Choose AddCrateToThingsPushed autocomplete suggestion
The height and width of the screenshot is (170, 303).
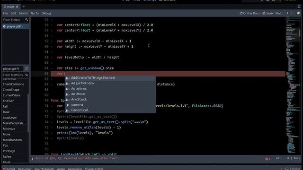[110, 78]
